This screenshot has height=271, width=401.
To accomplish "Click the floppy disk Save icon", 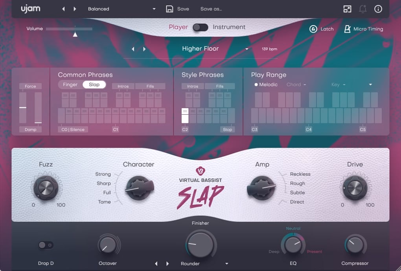I will pos(169,9).
